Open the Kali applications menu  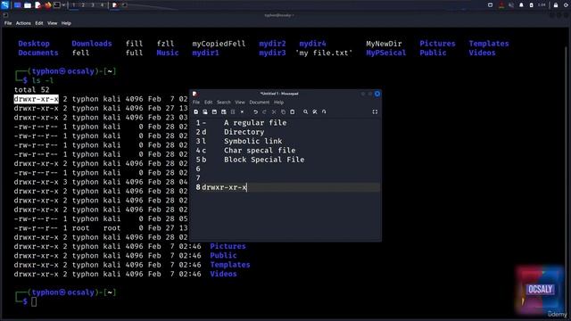[x=4, y=5]
